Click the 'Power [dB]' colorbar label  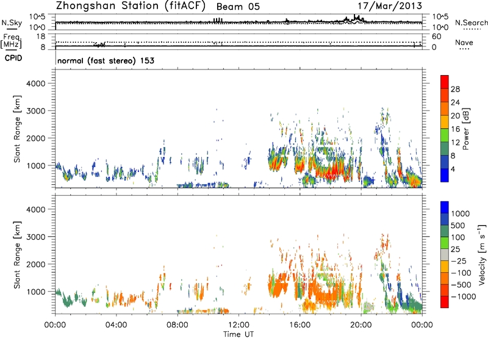pyautogui.click(x=466, y=129)
